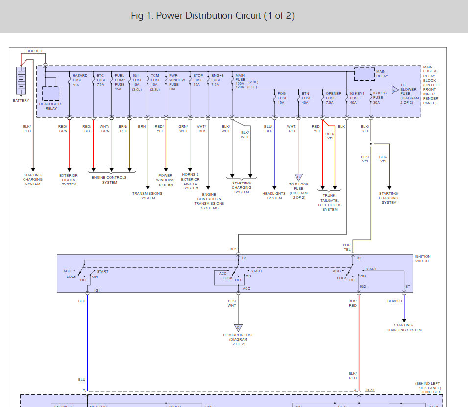Select the B2 terminal on ignition switch
468x414 pixels.
pyautogui.click(x=359, y=258)
